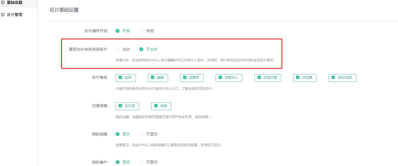Select 显示 for 我的成就

(x=118, y=134)
